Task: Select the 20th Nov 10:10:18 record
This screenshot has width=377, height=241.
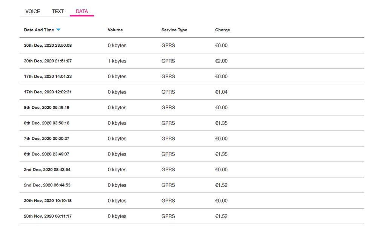Action: pyautogui.click(x=48, y=201)
